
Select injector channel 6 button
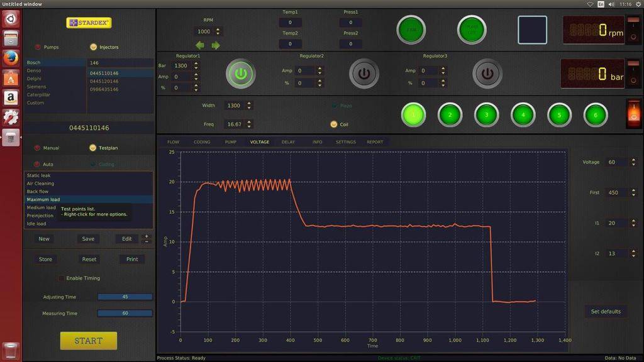pos(596,115)
